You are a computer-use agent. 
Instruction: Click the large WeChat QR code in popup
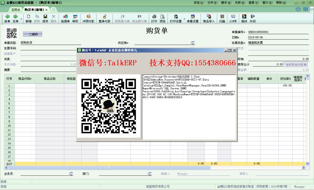coord(108,106)
